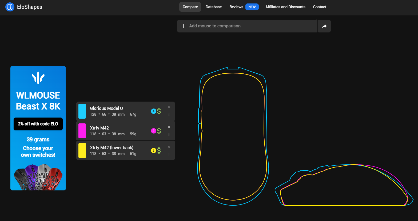Click the 67g weight of Glorious Model O
This screenshot has height=221, width=418.
tap(133, 114)
